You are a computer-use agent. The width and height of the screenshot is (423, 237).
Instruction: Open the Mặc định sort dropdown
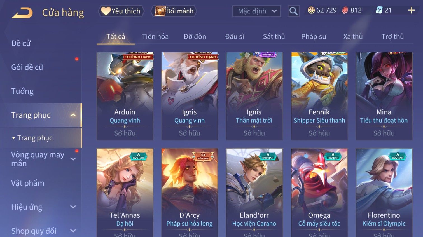(256, 11)
